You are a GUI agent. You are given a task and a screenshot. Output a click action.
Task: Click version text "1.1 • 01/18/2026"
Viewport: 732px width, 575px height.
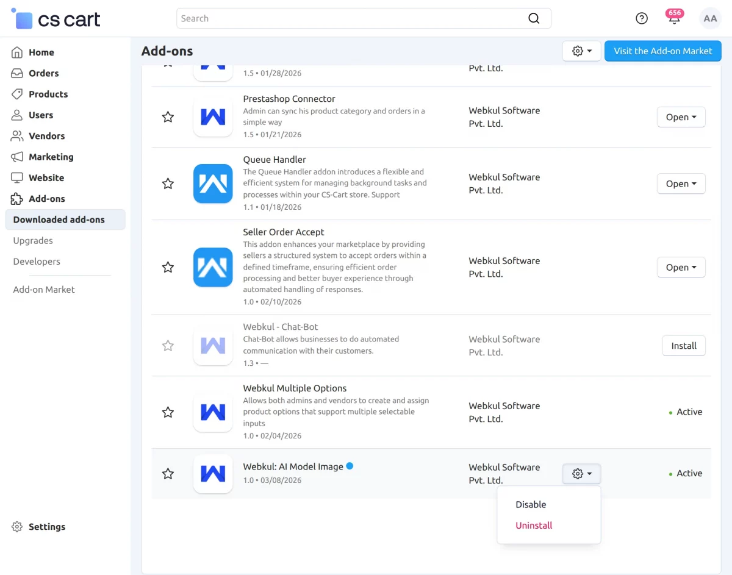tap(272, 207)
